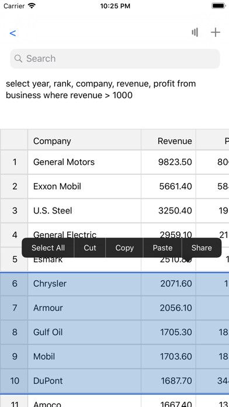Select row number 10 header

[14, 381]
